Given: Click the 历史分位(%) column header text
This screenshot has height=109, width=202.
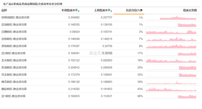Looking at the screenshot, I should 133,10.
